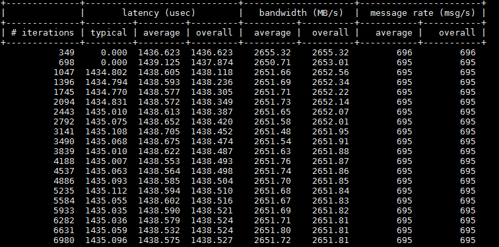Click iterations value 1745

tap(63, 92)
